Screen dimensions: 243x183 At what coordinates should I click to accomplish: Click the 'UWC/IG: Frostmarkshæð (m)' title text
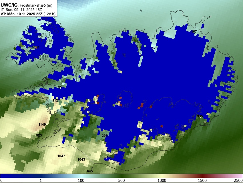tap(27, 5)
